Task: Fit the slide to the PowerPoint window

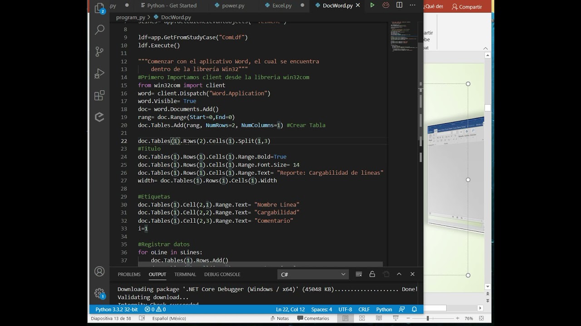Action: [482, 318]
